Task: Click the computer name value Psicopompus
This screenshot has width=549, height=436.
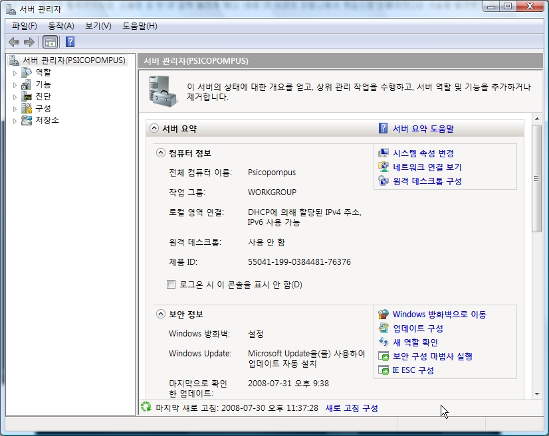Action: click(x=272, y=173)
